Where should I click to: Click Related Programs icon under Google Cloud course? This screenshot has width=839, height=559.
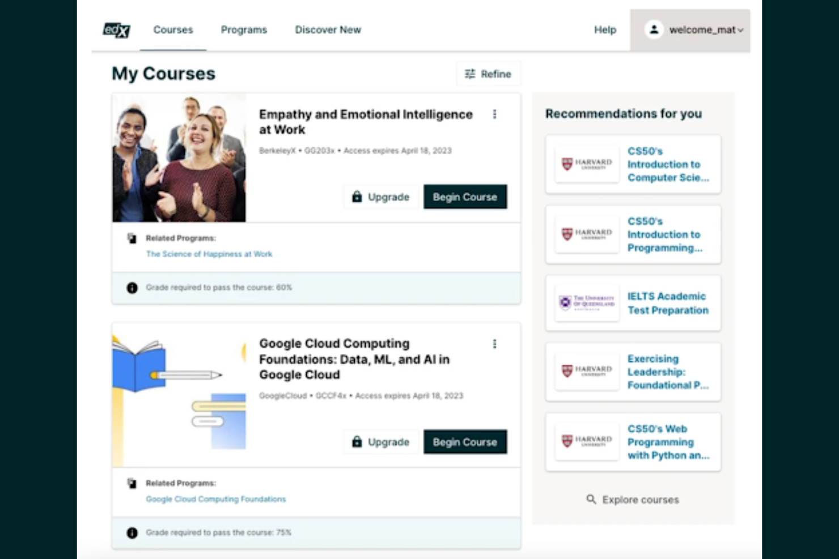[132, 484]
